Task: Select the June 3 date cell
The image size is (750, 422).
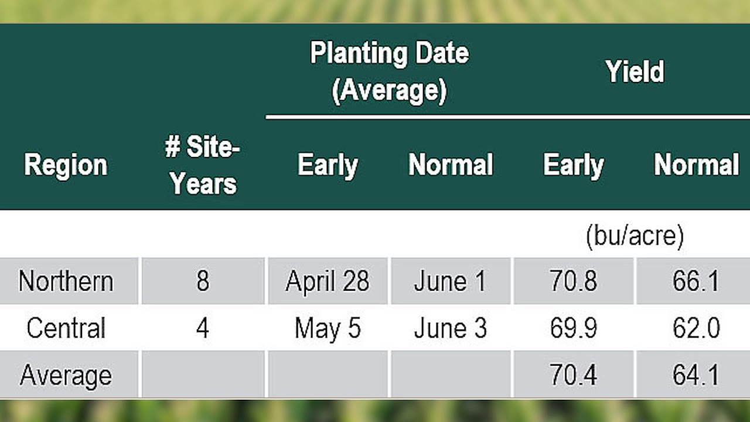Action: coord(450,328)
